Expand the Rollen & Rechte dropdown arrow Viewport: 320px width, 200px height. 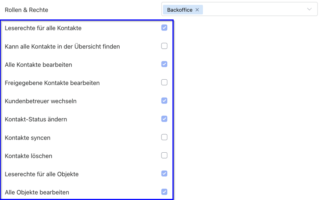pos(309,9)
